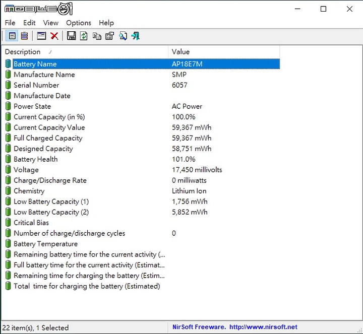The height and width of the screenshot is (334, 363).
Task: Refresh battery data with green arrows icon
Action: pos(84,36)
